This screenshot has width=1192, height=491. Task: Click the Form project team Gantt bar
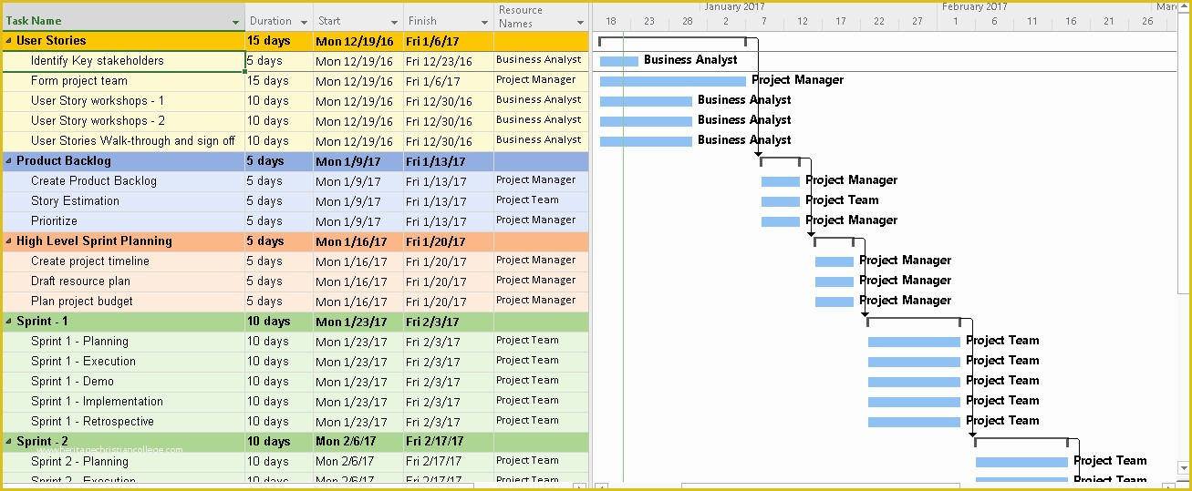(672, 81)
